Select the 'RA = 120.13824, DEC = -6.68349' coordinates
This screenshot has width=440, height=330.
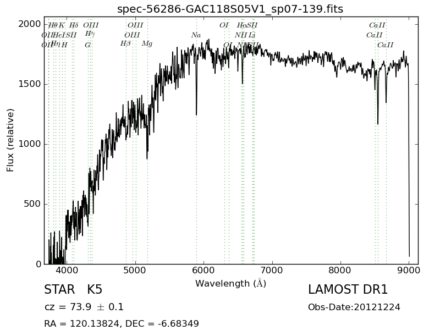(122, 323)
